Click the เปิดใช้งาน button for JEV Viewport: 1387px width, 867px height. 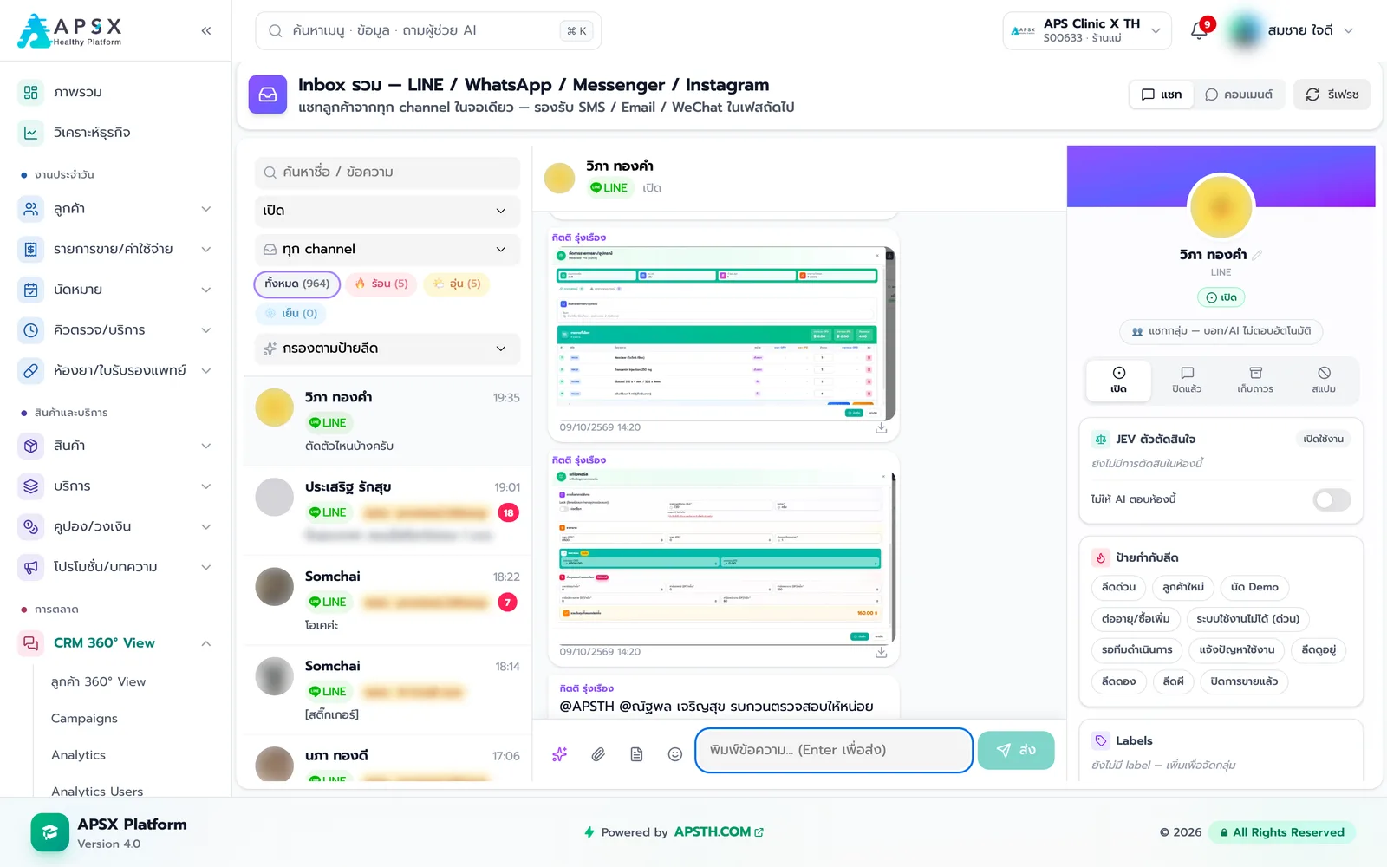(x=1323, y=440)
